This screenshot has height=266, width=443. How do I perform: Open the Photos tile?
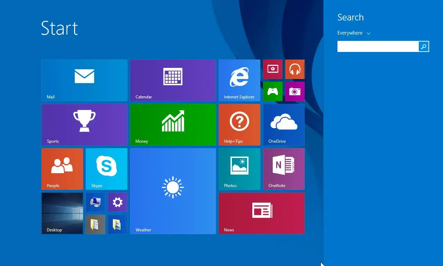point(239,169)
